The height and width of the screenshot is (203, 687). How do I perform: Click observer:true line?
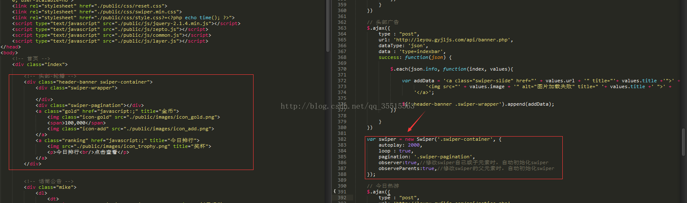pyautogui.click(x=463, y=162)
